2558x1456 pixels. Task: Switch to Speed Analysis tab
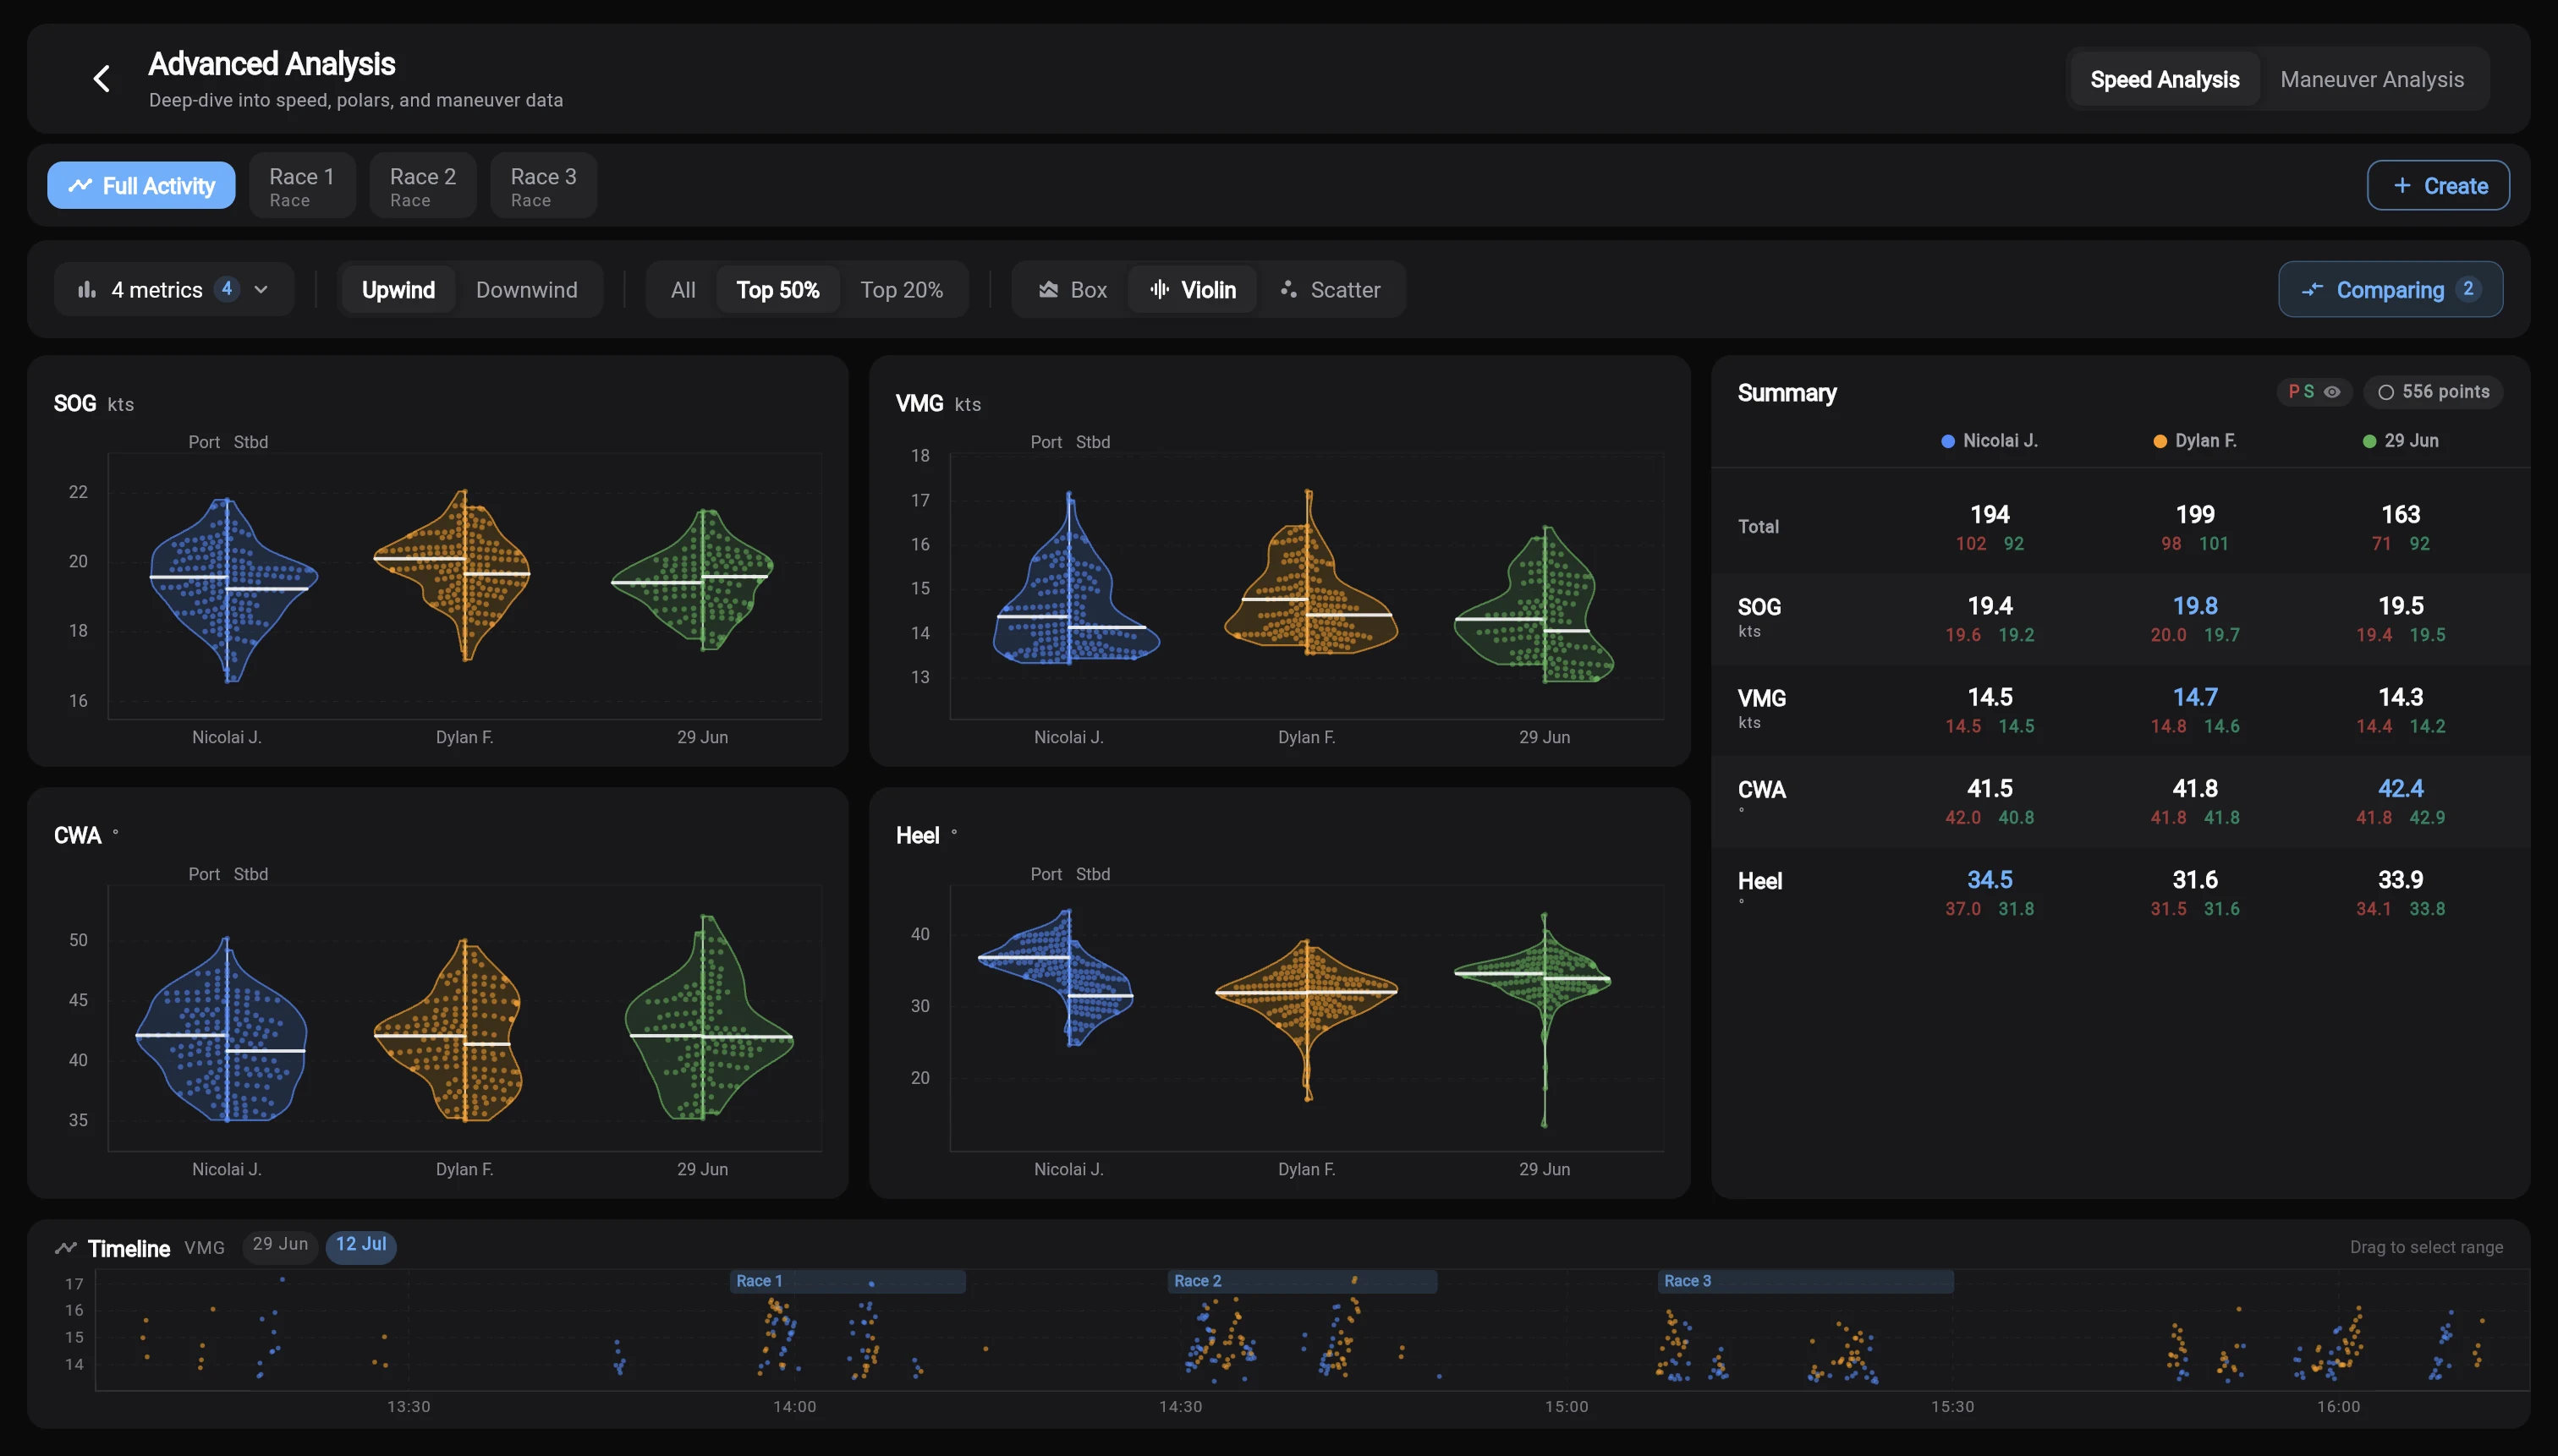[2164, 80]
